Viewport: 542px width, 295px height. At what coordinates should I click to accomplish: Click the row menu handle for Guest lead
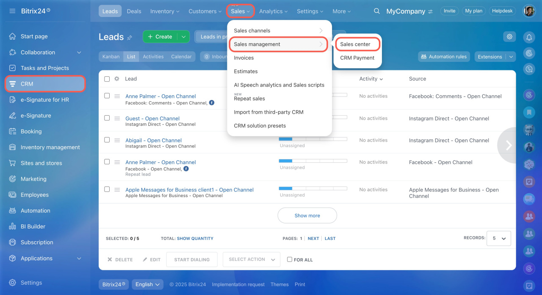(117, 118)
